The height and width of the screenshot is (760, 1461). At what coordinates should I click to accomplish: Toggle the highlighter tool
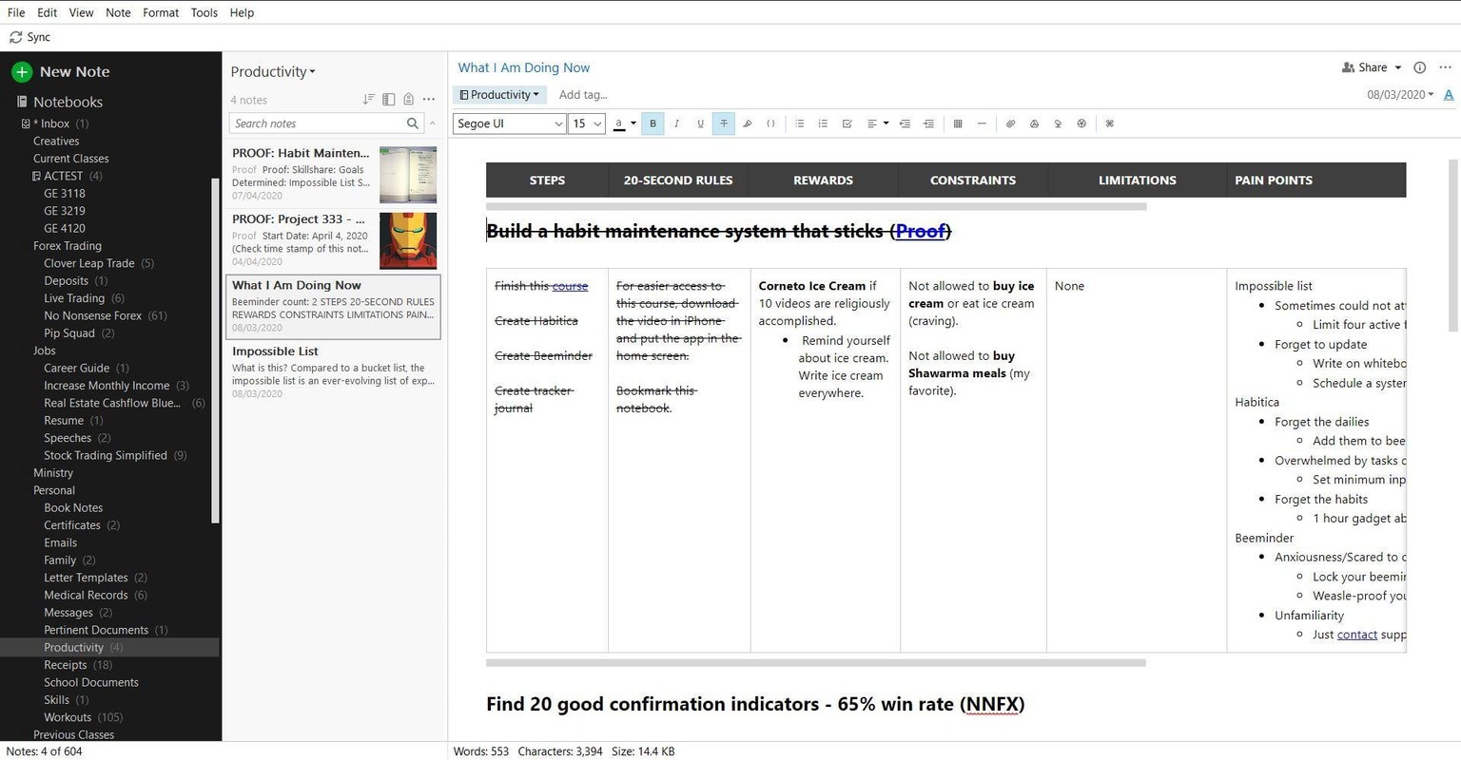coord(747,123)
